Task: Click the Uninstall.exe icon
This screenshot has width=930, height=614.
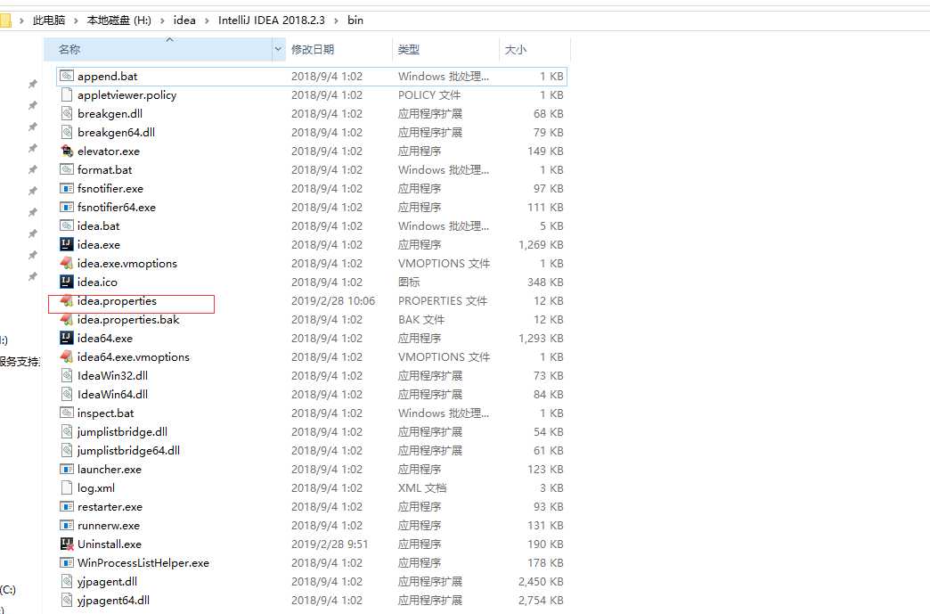Action: [67, 544]
